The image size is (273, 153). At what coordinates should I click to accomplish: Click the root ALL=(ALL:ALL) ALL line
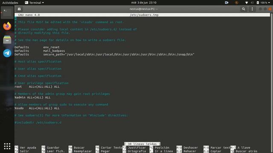pyautogui.click(x=37, y=87)
